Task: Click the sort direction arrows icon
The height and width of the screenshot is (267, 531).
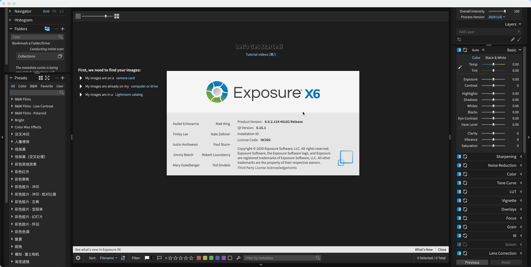Action: (123, 258)
